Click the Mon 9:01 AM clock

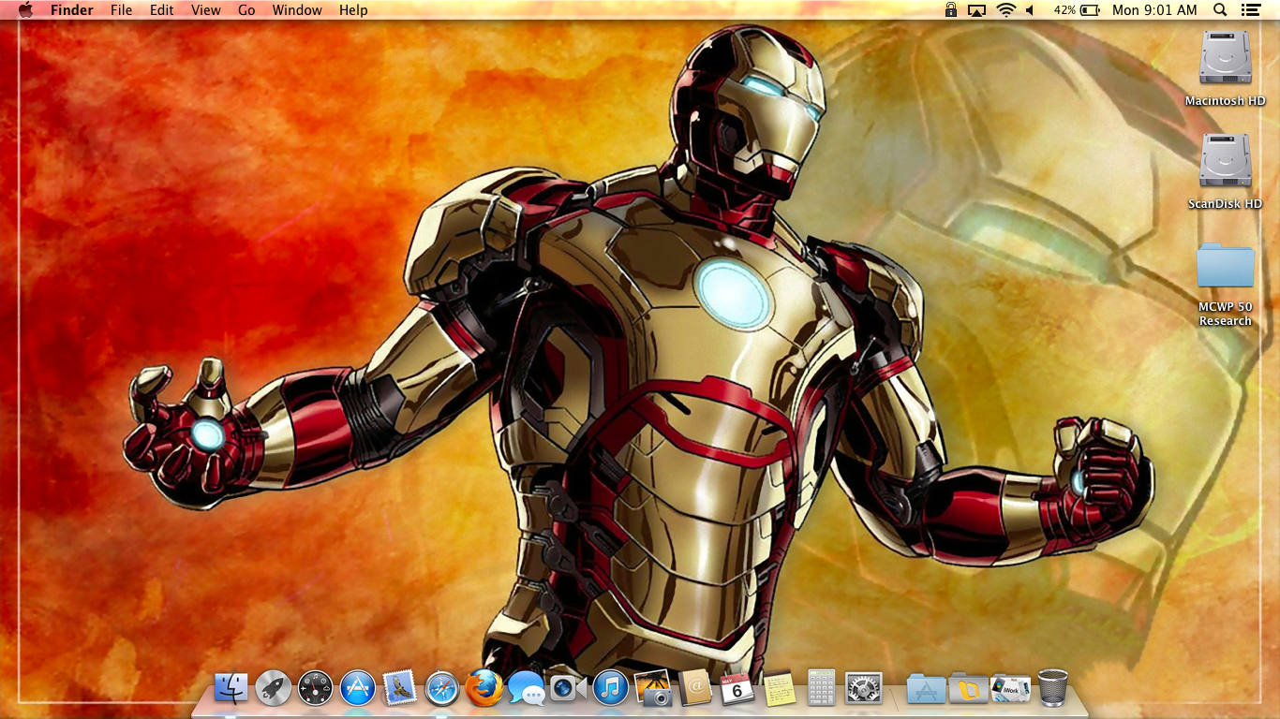[1154, 10]
